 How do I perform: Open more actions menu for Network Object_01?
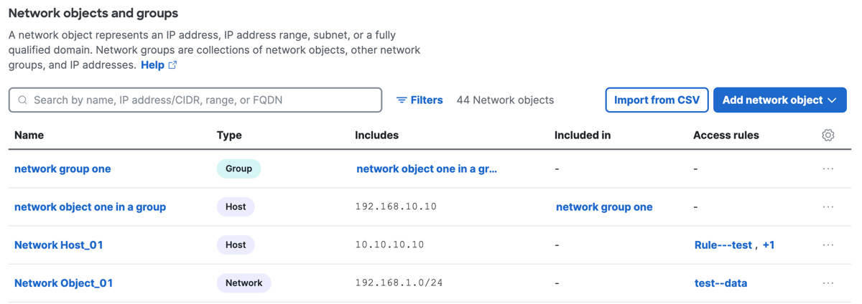pyautogui.click(x=828, y=282)
